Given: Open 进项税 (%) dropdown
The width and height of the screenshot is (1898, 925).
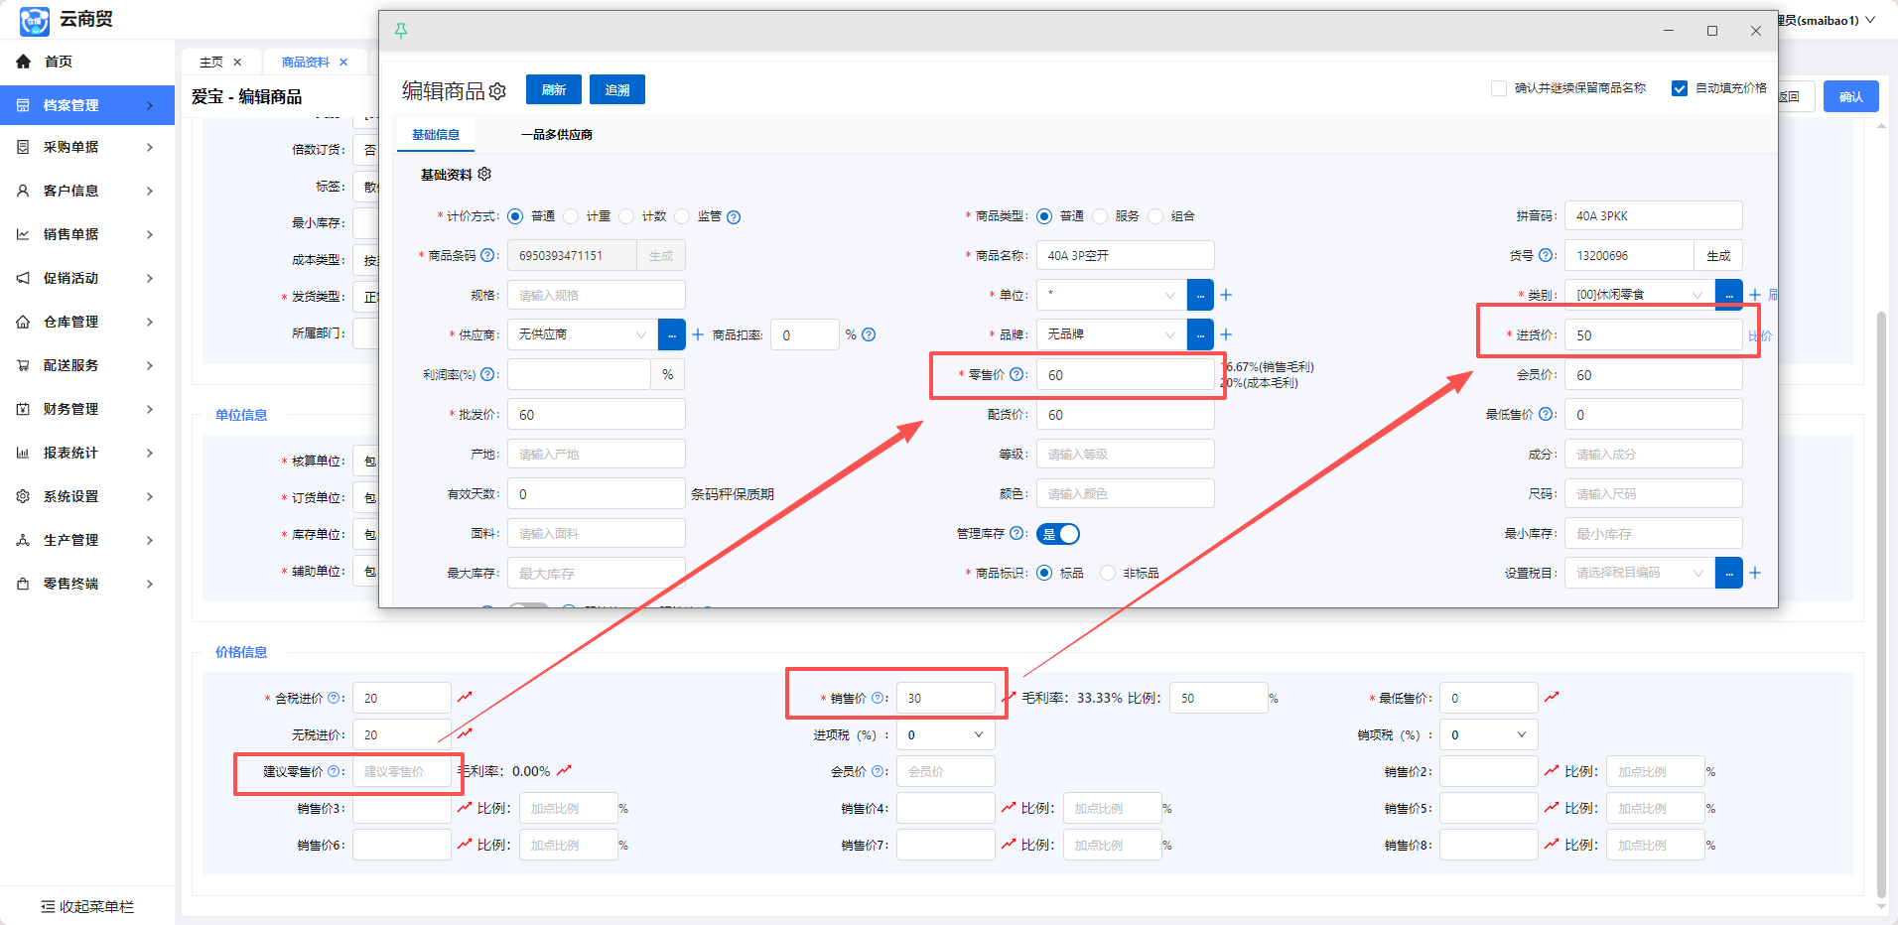Looking at the screenshot, I should click(x=945, y=734).
